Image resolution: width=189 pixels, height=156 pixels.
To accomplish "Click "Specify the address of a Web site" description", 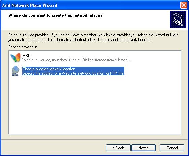I will (x=73, y=73).
